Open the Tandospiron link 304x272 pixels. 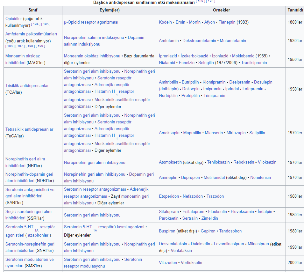point(230,231)
